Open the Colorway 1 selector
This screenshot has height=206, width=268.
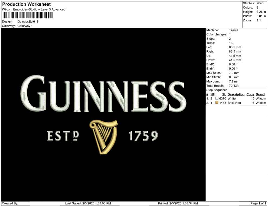coord(24,26)
